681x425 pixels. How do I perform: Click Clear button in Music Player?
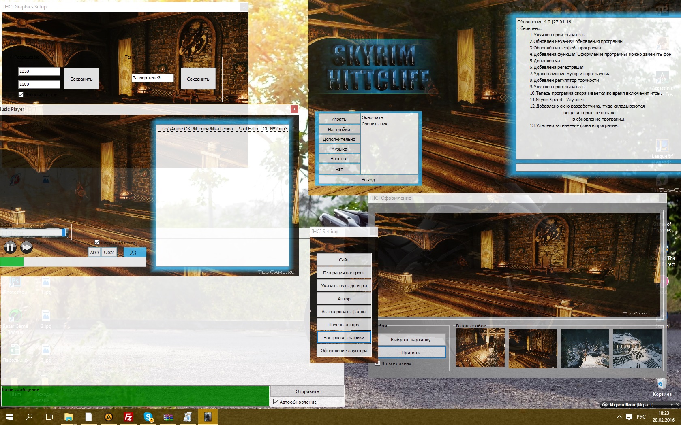pyautogui.click(x=109, y=253)
